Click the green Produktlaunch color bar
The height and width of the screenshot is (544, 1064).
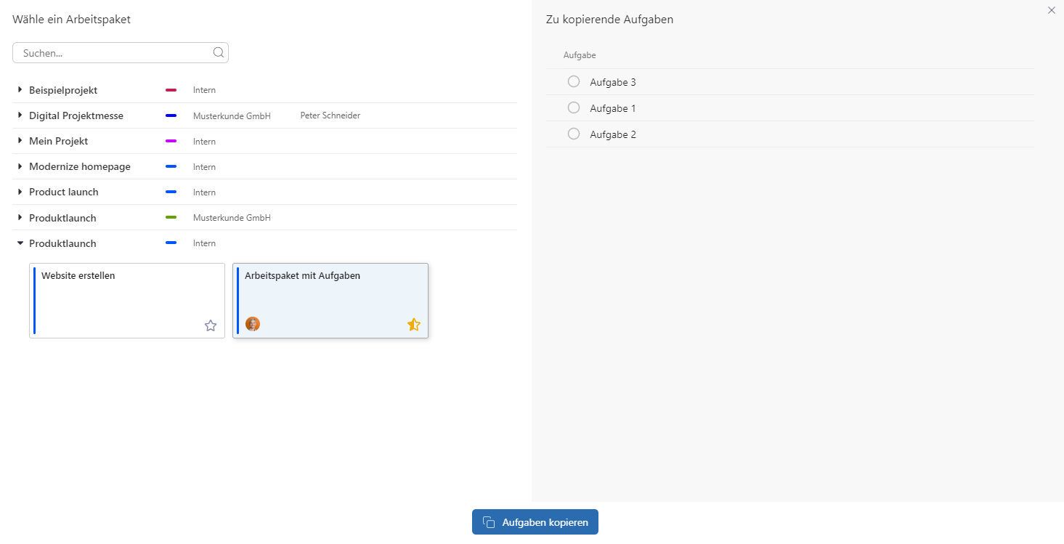[171, 217]
